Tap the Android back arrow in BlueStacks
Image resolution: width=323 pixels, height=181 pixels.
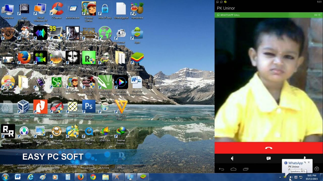coord(221,169)
